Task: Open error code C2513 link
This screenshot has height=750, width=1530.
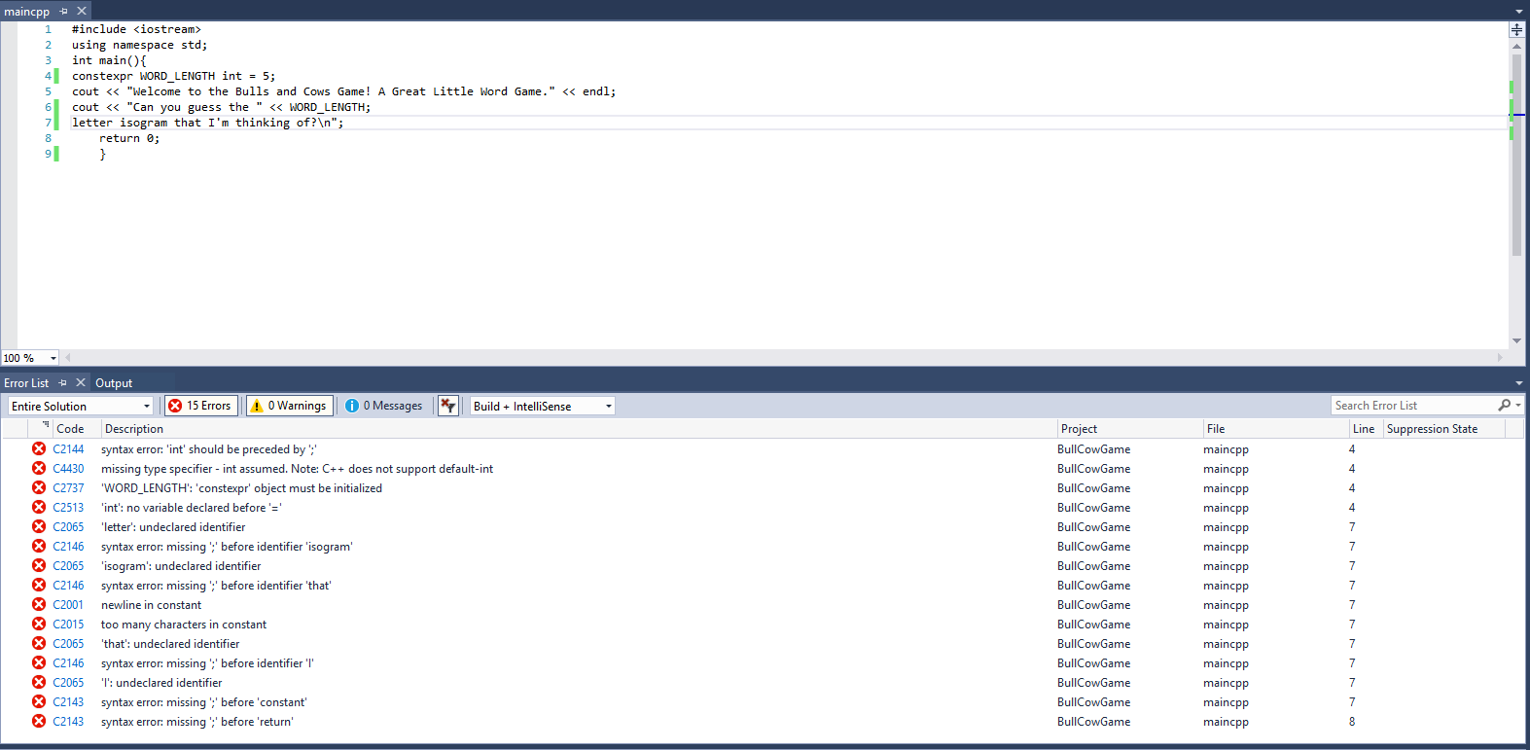Action: [68, 508]
